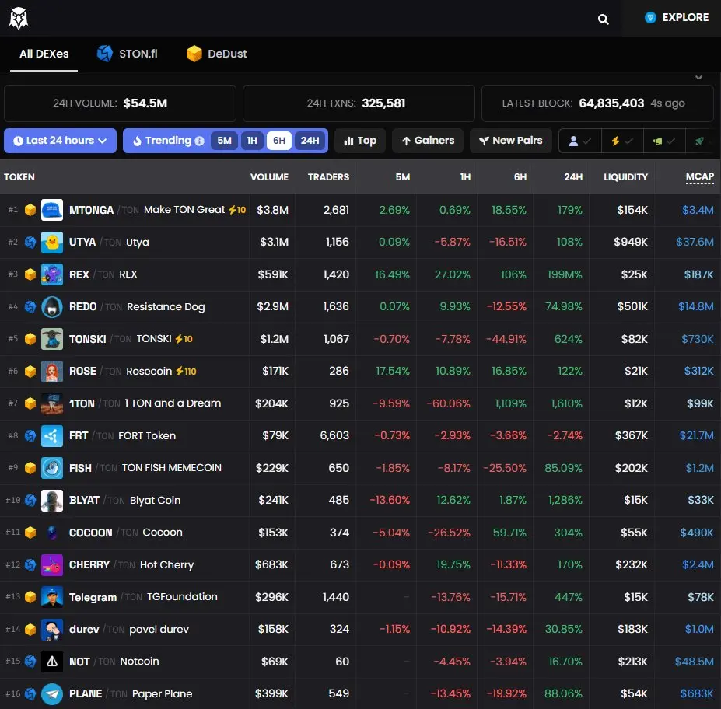
Task: Click the durev token logo
Action: pyautogui.click(x=52, y=629)
